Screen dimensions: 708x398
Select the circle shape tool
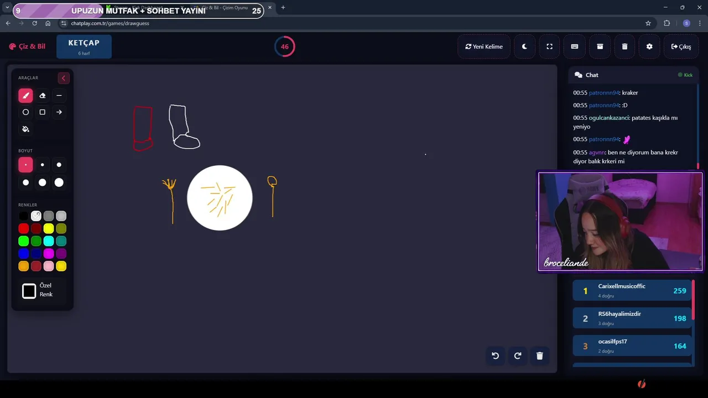tap(25, 112)
